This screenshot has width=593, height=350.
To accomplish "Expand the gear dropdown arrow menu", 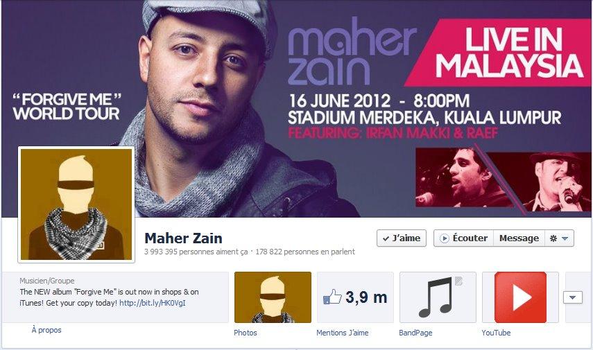I will [565, 238].
